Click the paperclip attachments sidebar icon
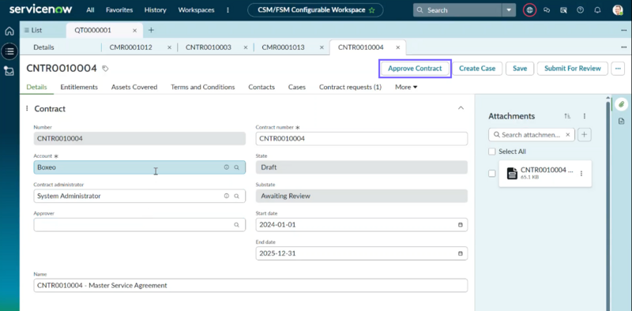 pyautogui.click(x=621, y=104)
